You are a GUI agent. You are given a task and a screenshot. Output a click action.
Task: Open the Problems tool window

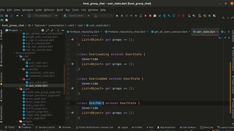tap(25, 127)
